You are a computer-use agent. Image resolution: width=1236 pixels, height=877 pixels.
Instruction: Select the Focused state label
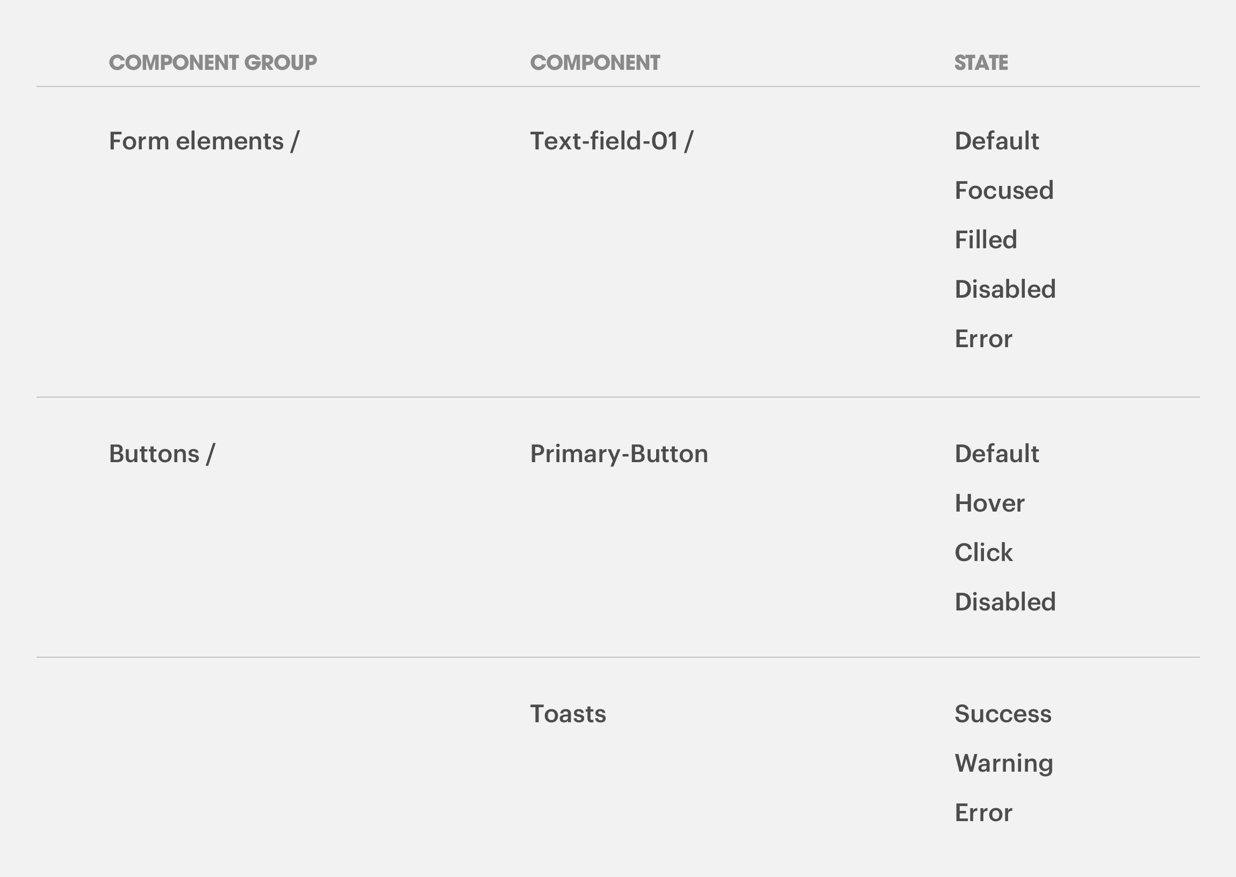[1004, 191]
